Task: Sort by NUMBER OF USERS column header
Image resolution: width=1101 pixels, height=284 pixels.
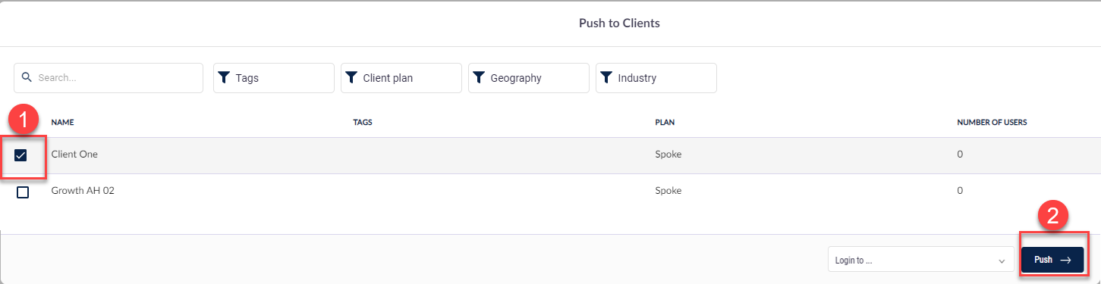Action: 992,122
